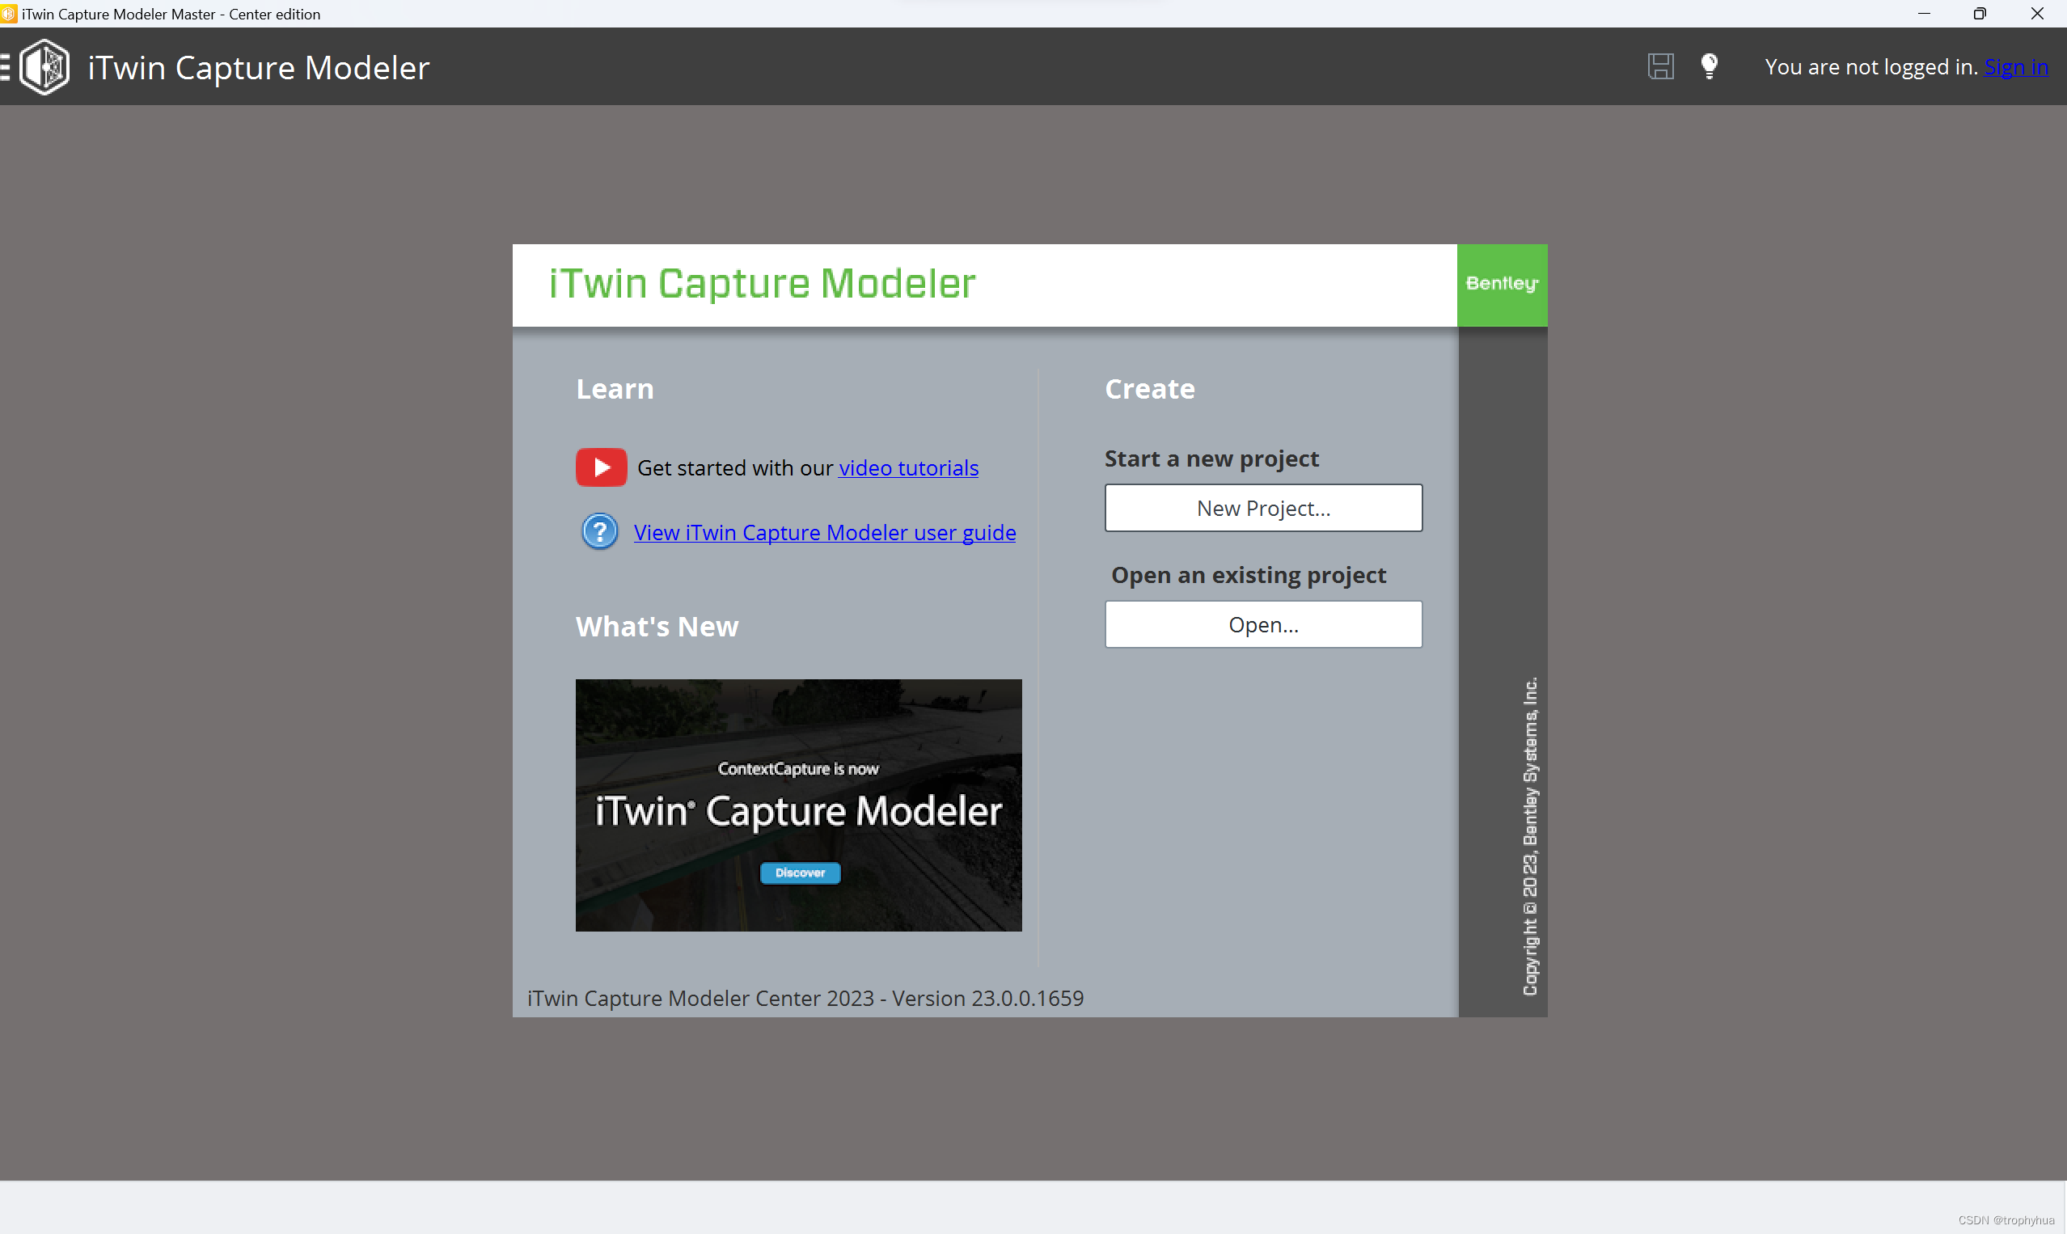Click the green iTwin Capture Modeler heading

point(762,284)
